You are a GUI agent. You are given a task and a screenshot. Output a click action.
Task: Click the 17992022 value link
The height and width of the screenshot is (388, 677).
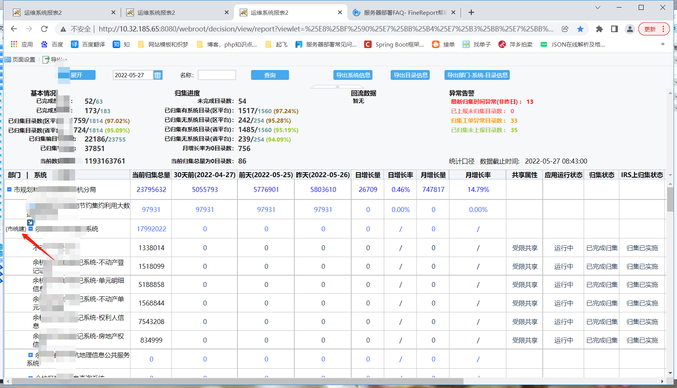tap(151, 229)
